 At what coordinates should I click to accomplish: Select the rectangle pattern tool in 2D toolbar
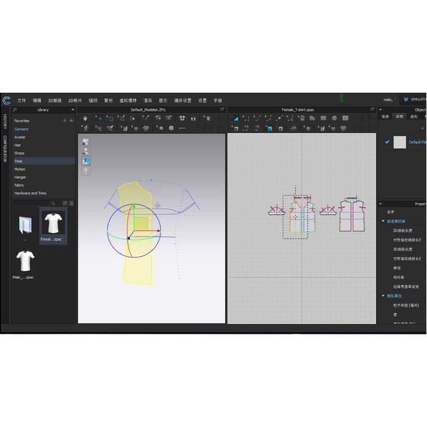click(323, 118)
